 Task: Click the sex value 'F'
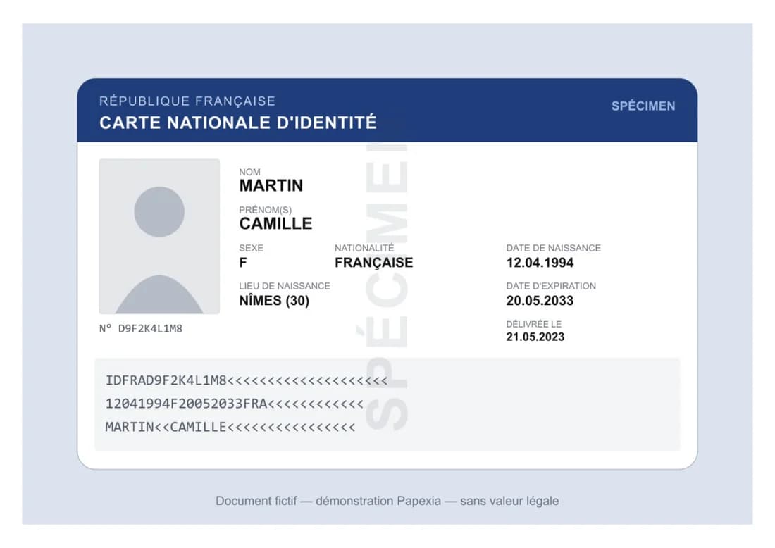point(242,263)
